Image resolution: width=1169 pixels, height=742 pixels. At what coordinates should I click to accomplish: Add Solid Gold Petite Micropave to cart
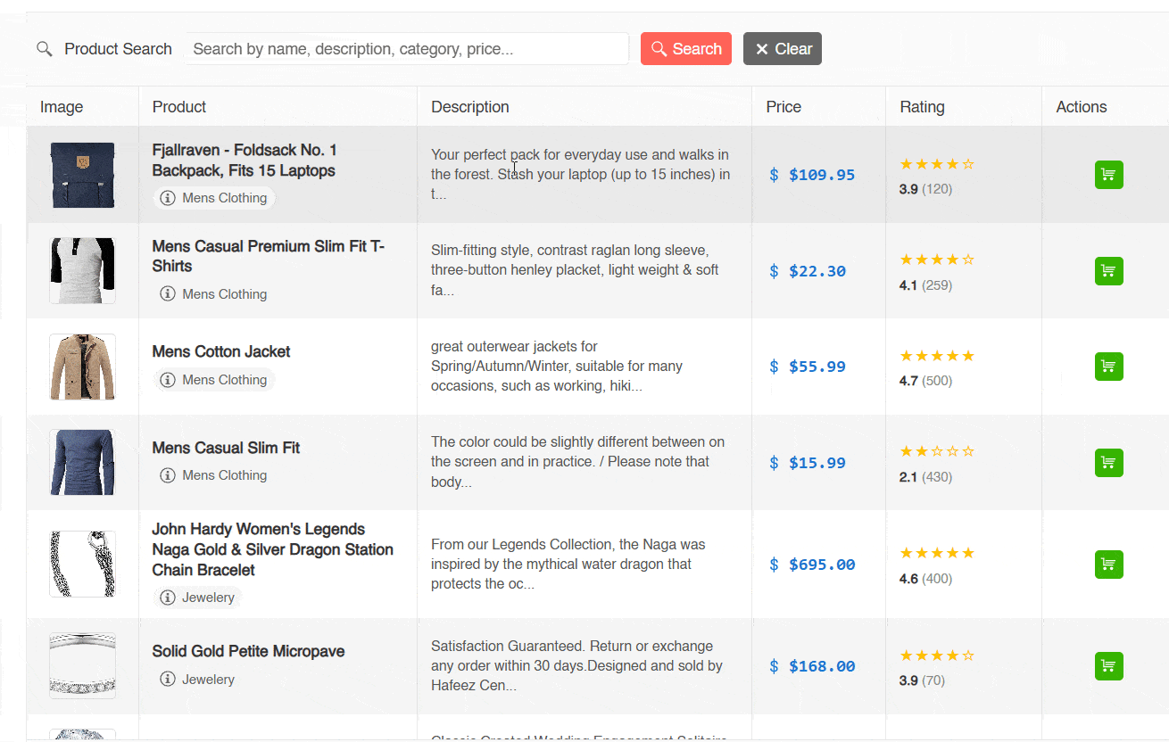pos(1108,666)
